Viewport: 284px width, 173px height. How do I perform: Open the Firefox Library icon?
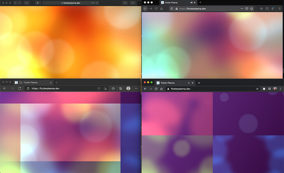pos(262,9)
